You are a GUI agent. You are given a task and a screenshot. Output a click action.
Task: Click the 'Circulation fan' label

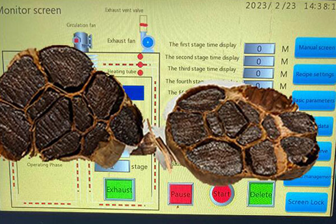point(81,25)
